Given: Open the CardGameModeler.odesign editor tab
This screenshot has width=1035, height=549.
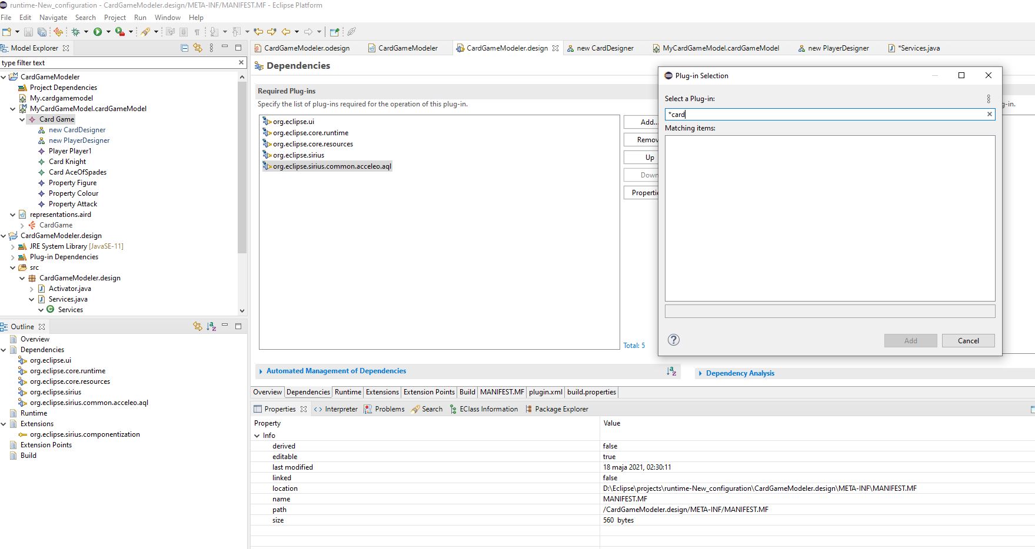Looking at the screenshot, I should (302, 48).
